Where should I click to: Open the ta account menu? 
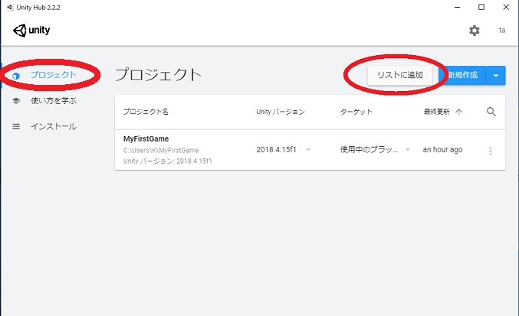502,30
